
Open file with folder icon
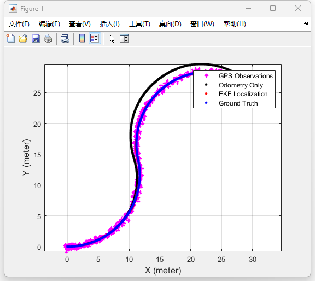pos(23,38)
